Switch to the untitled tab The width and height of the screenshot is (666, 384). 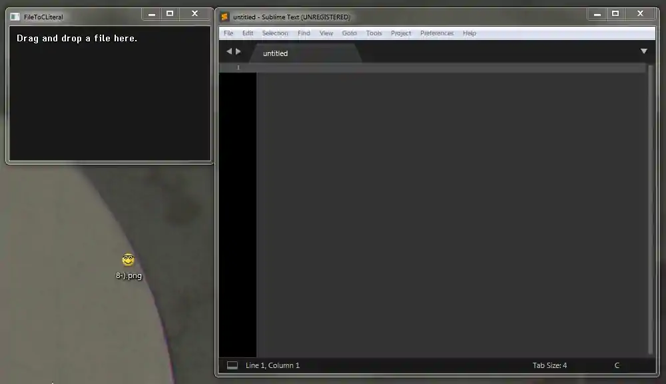pyautogui.click(x=275, y=53)
